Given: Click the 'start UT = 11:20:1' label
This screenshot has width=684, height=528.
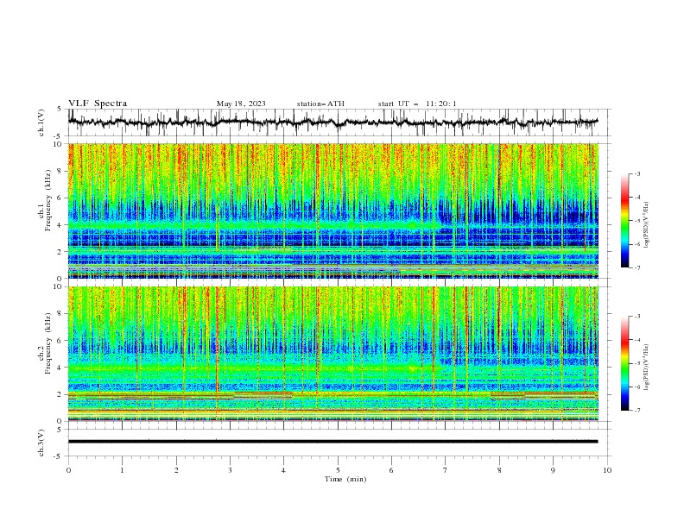Looking at the screenshot, I should pyautogui.click(x=417, y=104).
